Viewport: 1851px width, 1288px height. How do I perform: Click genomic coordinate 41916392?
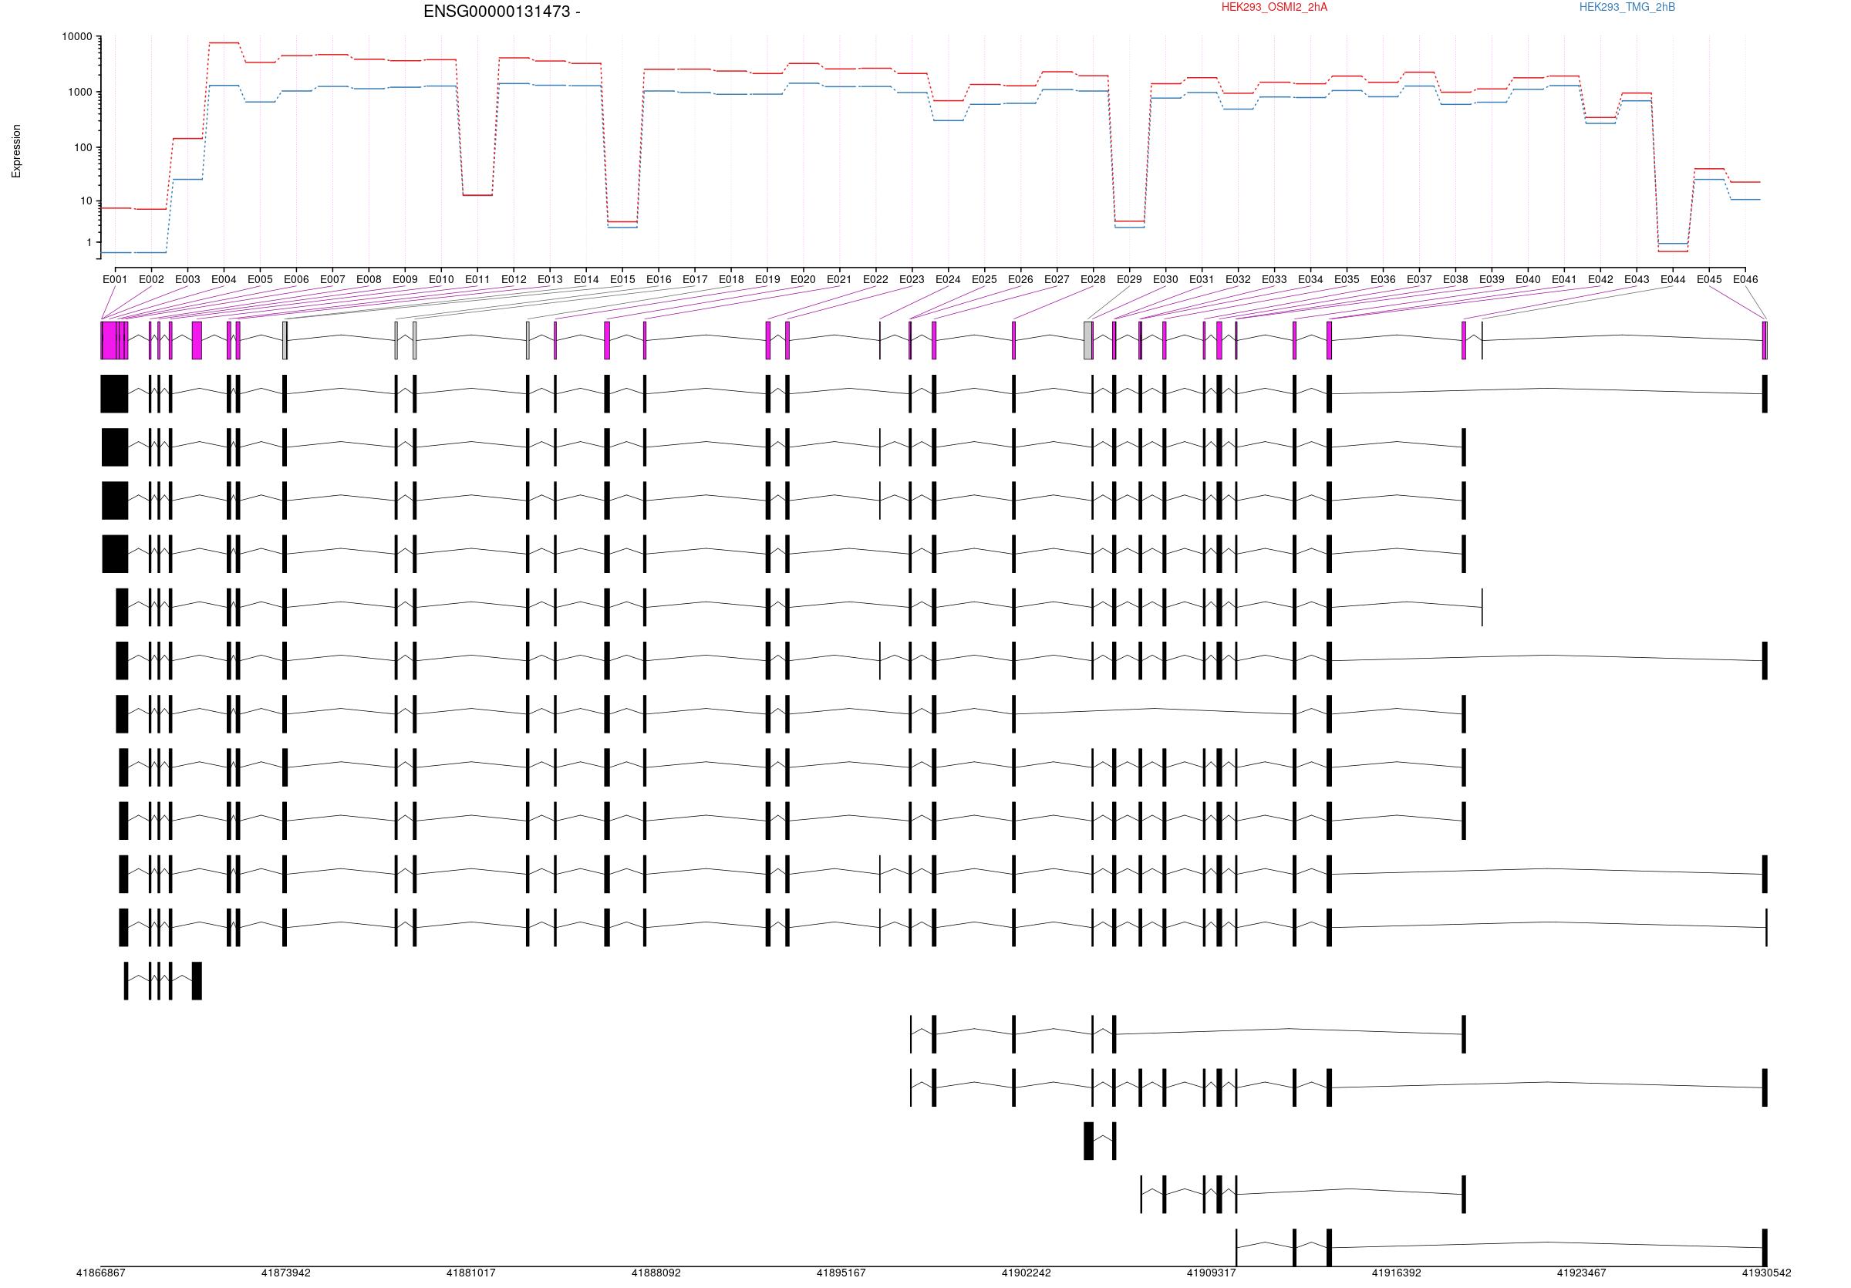(1396, 1273)
